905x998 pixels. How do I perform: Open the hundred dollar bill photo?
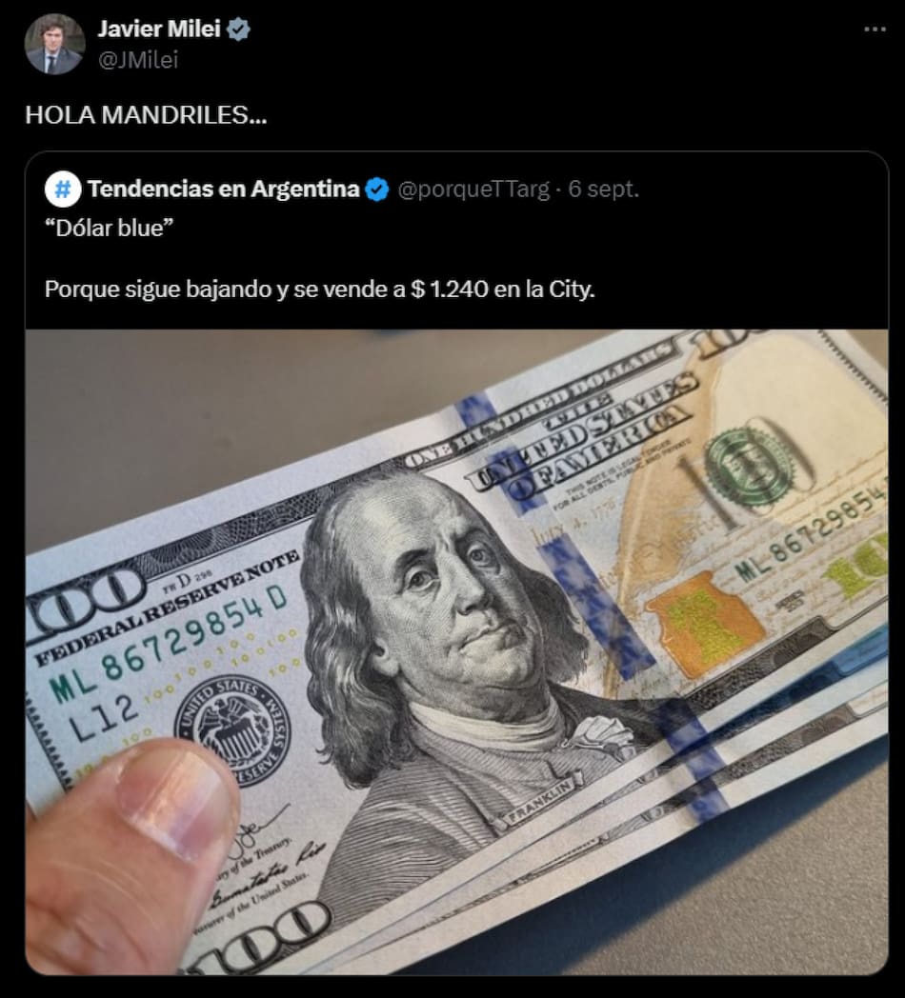[456, 651]
